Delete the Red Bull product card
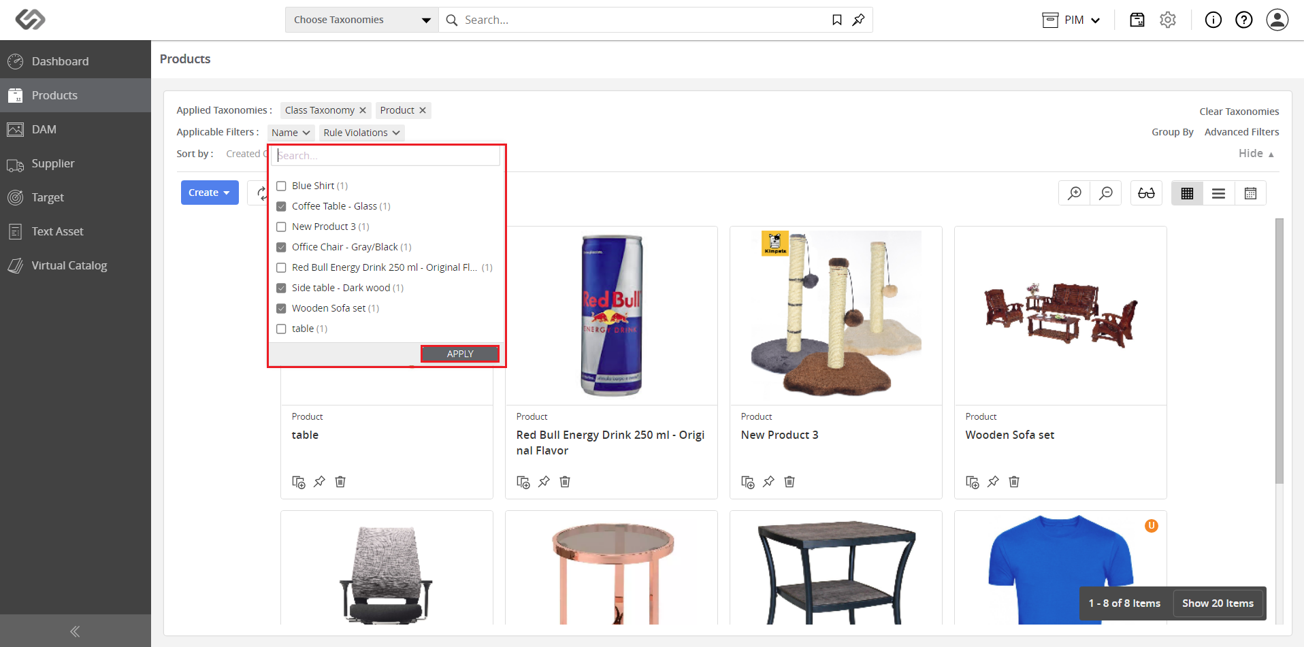The height and width of the screenshot is (647, 1304). click(x=565, y=482)
